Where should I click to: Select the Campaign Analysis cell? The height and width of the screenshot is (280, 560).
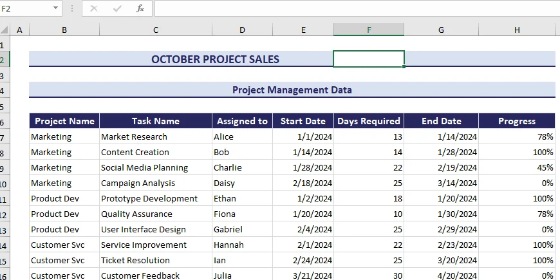156,183
